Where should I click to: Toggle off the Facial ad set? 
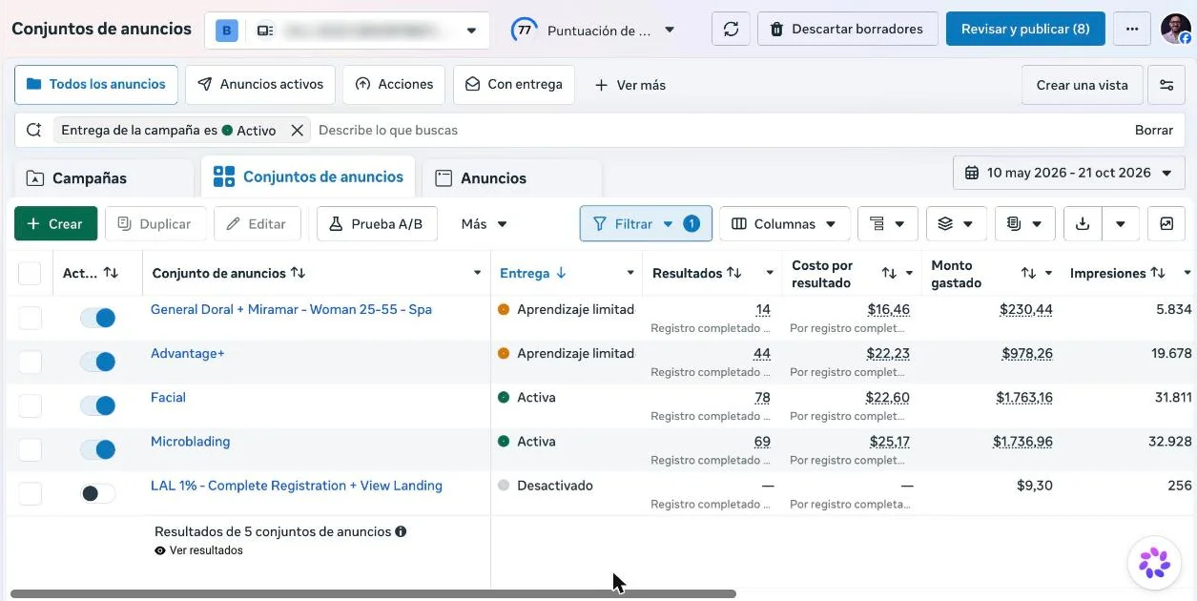click(97, 405)
